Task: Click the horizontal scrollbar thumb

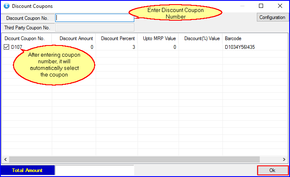Action: [135, 159]
